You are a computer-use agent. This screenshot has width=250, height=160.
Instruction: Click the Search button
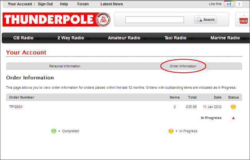(x=205, y=20)
